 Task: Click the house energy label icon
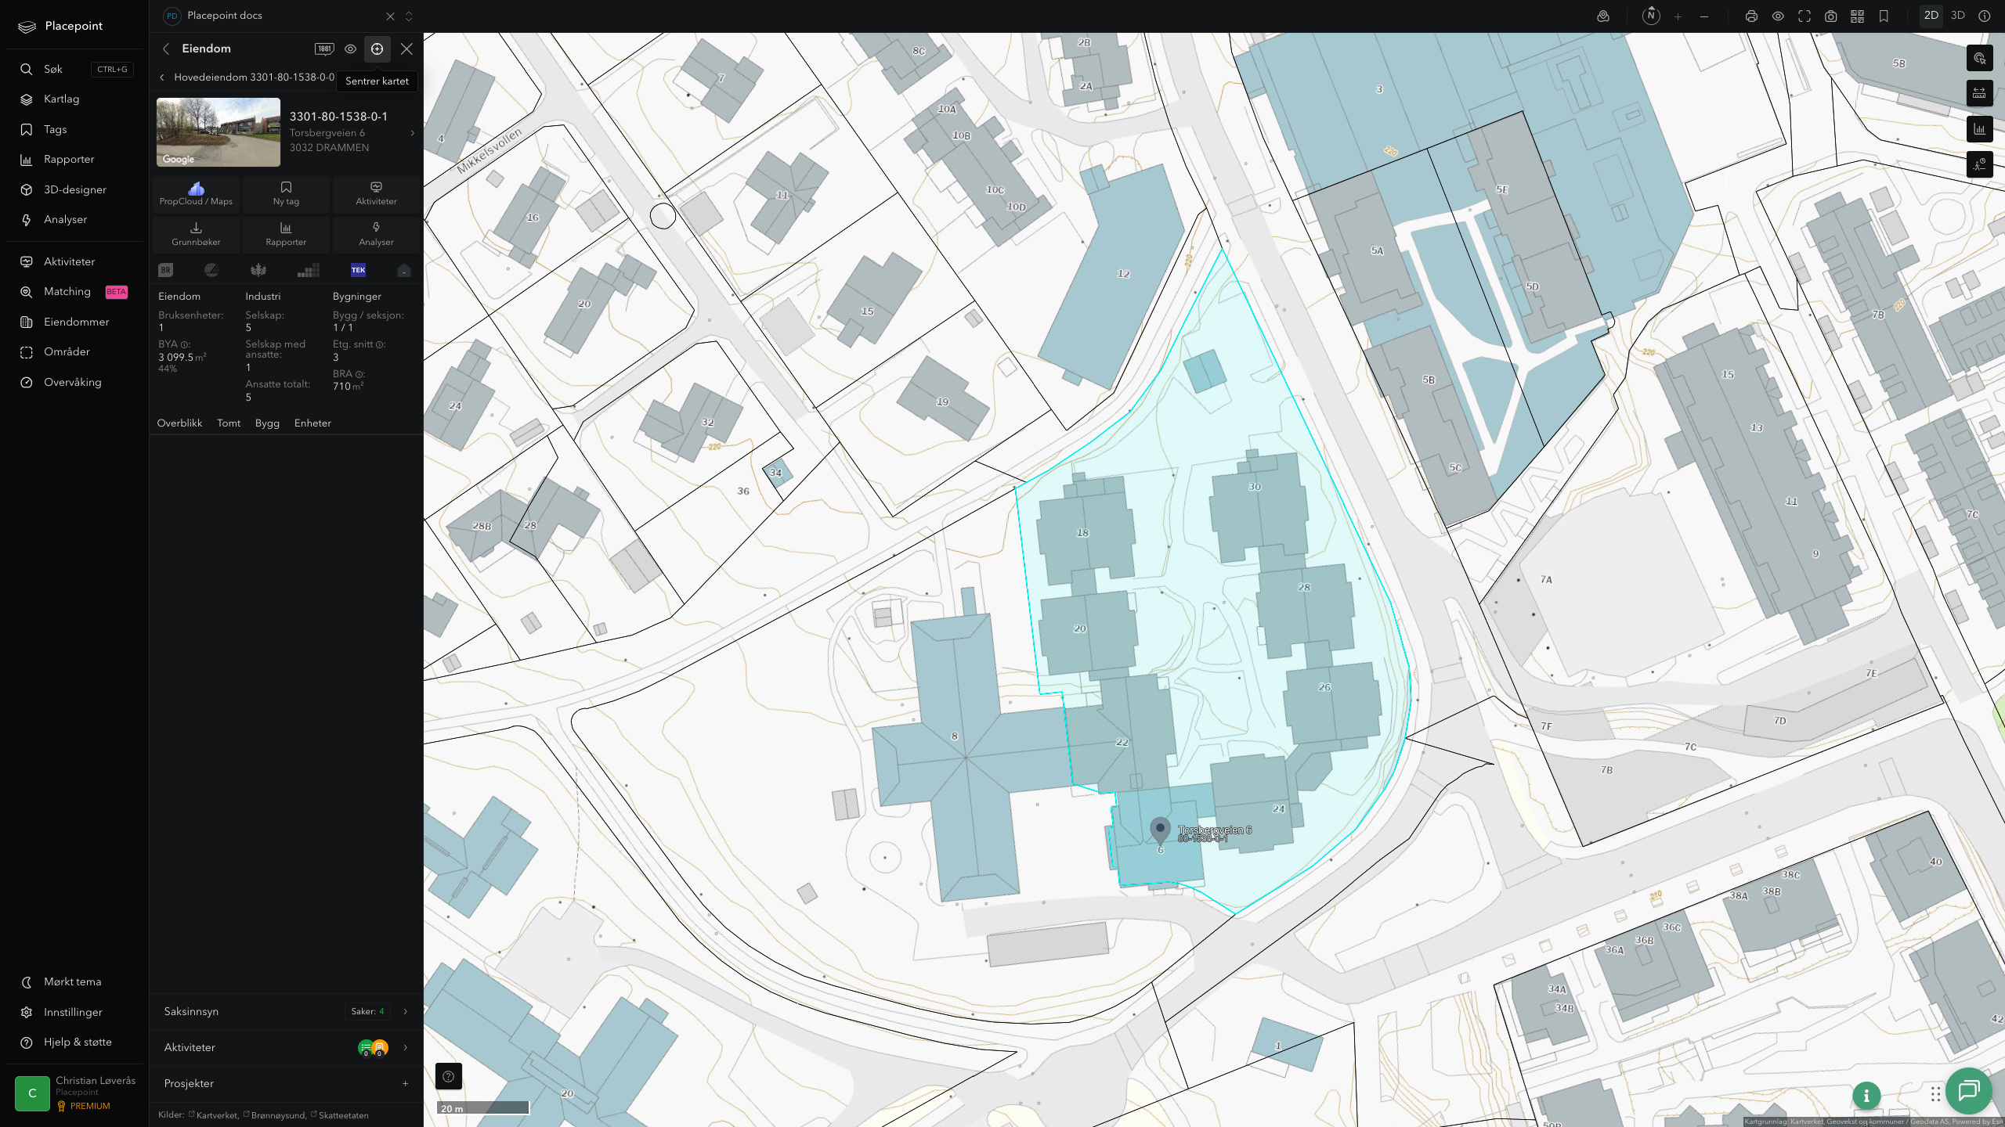coord(404,270)
